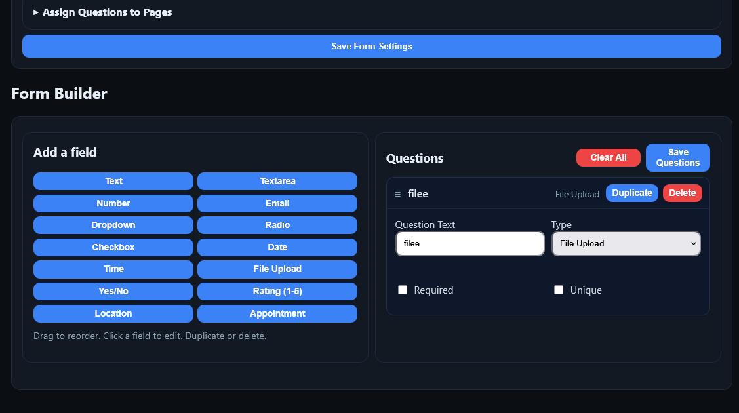Viewport: 739px width, 413px height.
Task: Expand Assign Questions to Pages section
Action: tap(103, 12)
